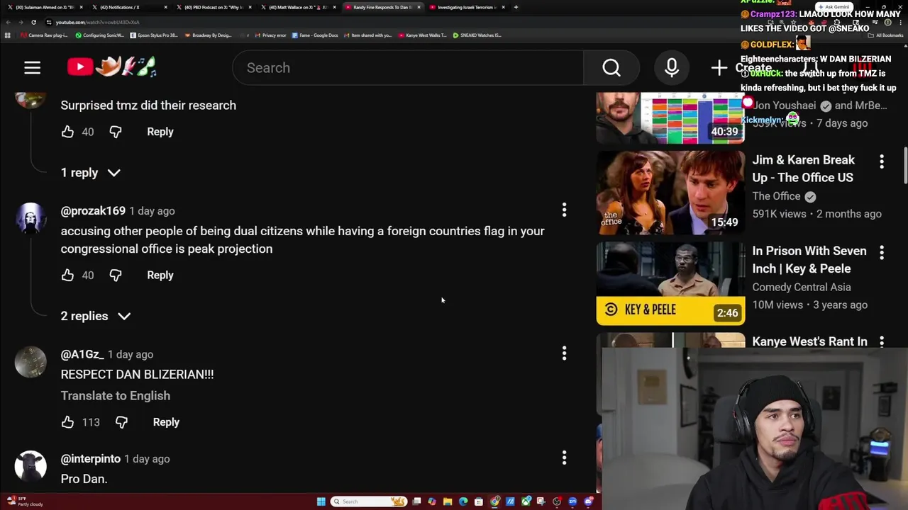
Task: Start voice search with the microphone icon
Action: click(x=671, y=68)
